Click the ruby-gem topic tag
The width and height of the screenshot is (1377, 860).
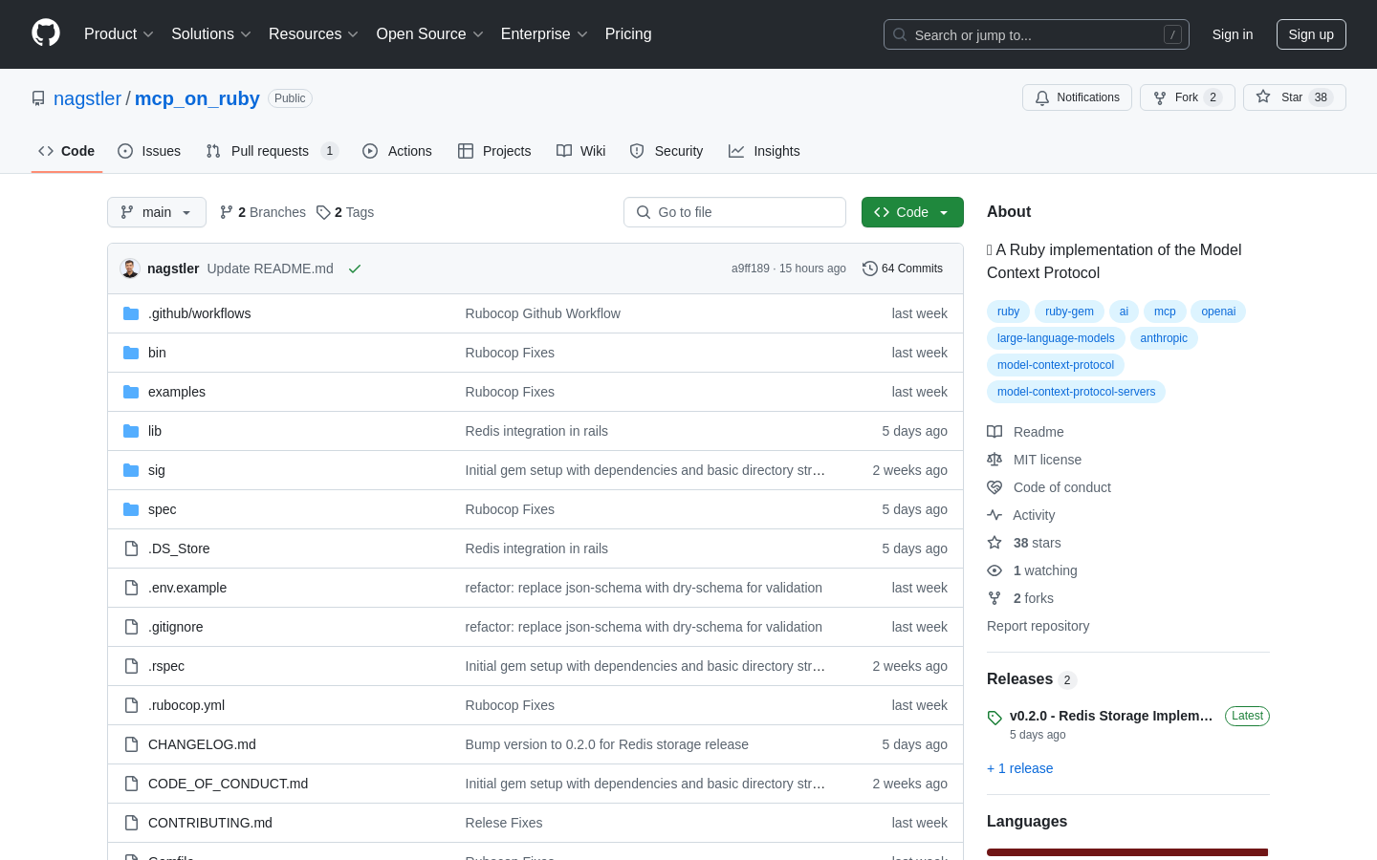click(x=1069, y=312)
